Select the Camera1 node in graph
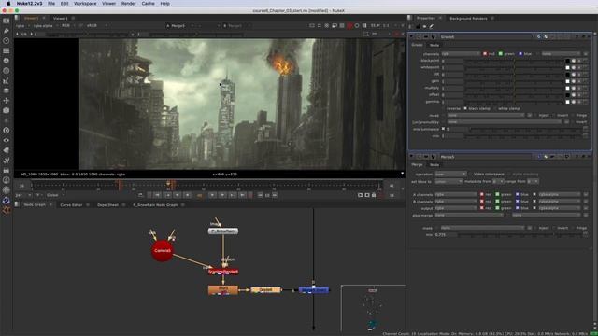Screen dimensions: 598x336 point(162,251)
